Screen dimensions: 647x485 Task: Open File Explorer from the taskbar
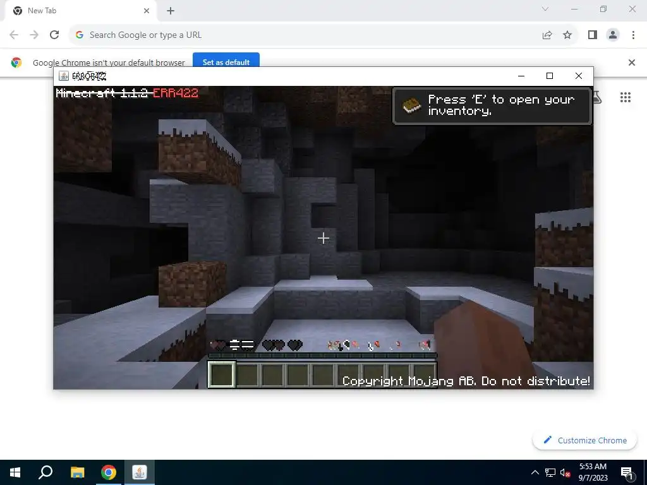tap(77, 472)
